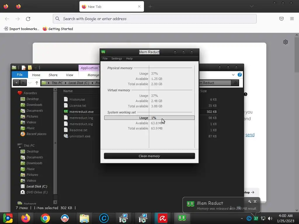The image size is (299, 224).
Task: Click Local Disk (C:) in address breadcrumb
Action: (x=79, y=83)
